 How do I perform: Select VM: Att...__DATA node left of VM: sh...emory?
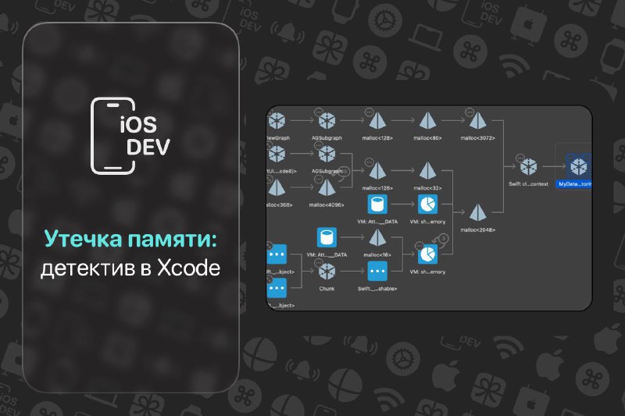click(x=377, y=204)
